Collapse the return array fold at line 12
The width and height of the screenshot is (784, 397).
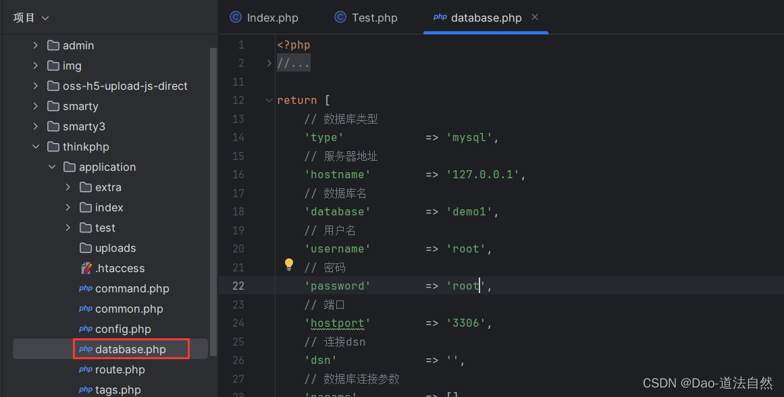point(268,99)
